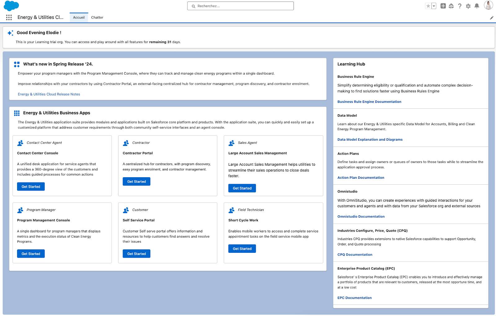
Task: Click the Salesforce cloud logo
Action: [11, 6]
